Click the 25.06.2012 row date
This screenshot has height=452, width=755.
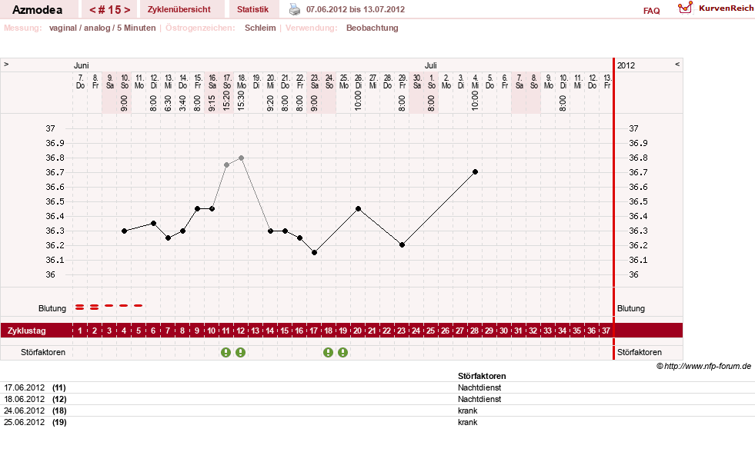[25, 422]
